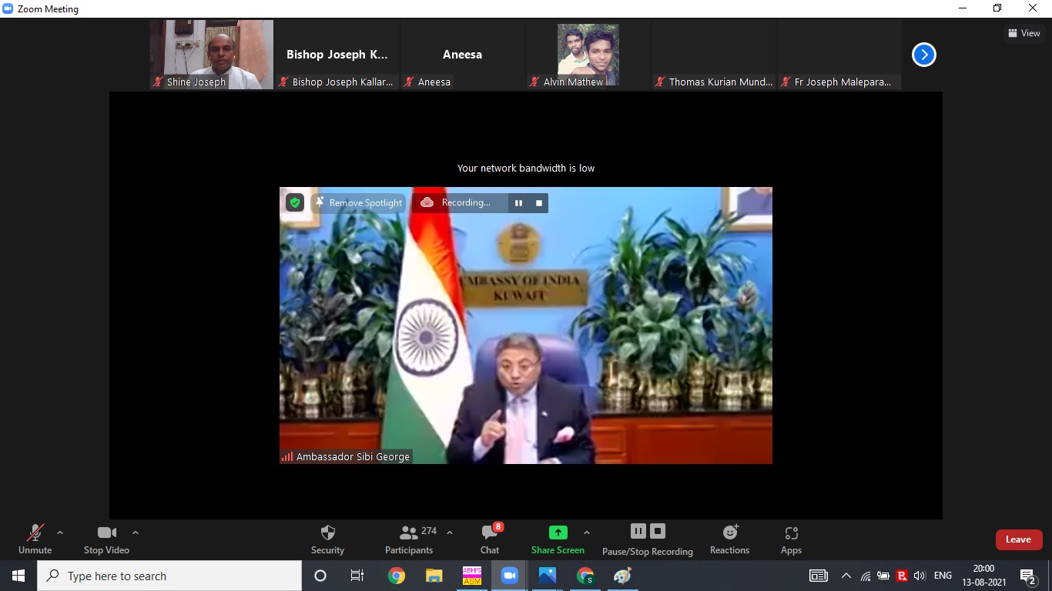Select Shine Joseph's video thumbnail
Image resolution: width=1052 pixels, height=591 pixels.
[212, 55]
